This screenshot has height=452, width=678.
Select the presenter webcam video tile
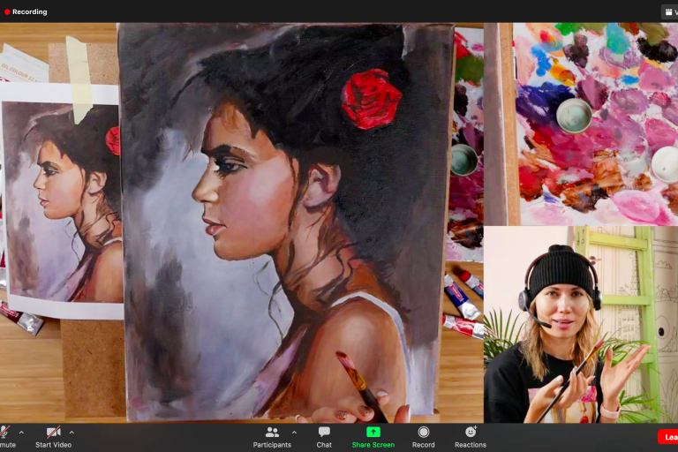(581, 324)
